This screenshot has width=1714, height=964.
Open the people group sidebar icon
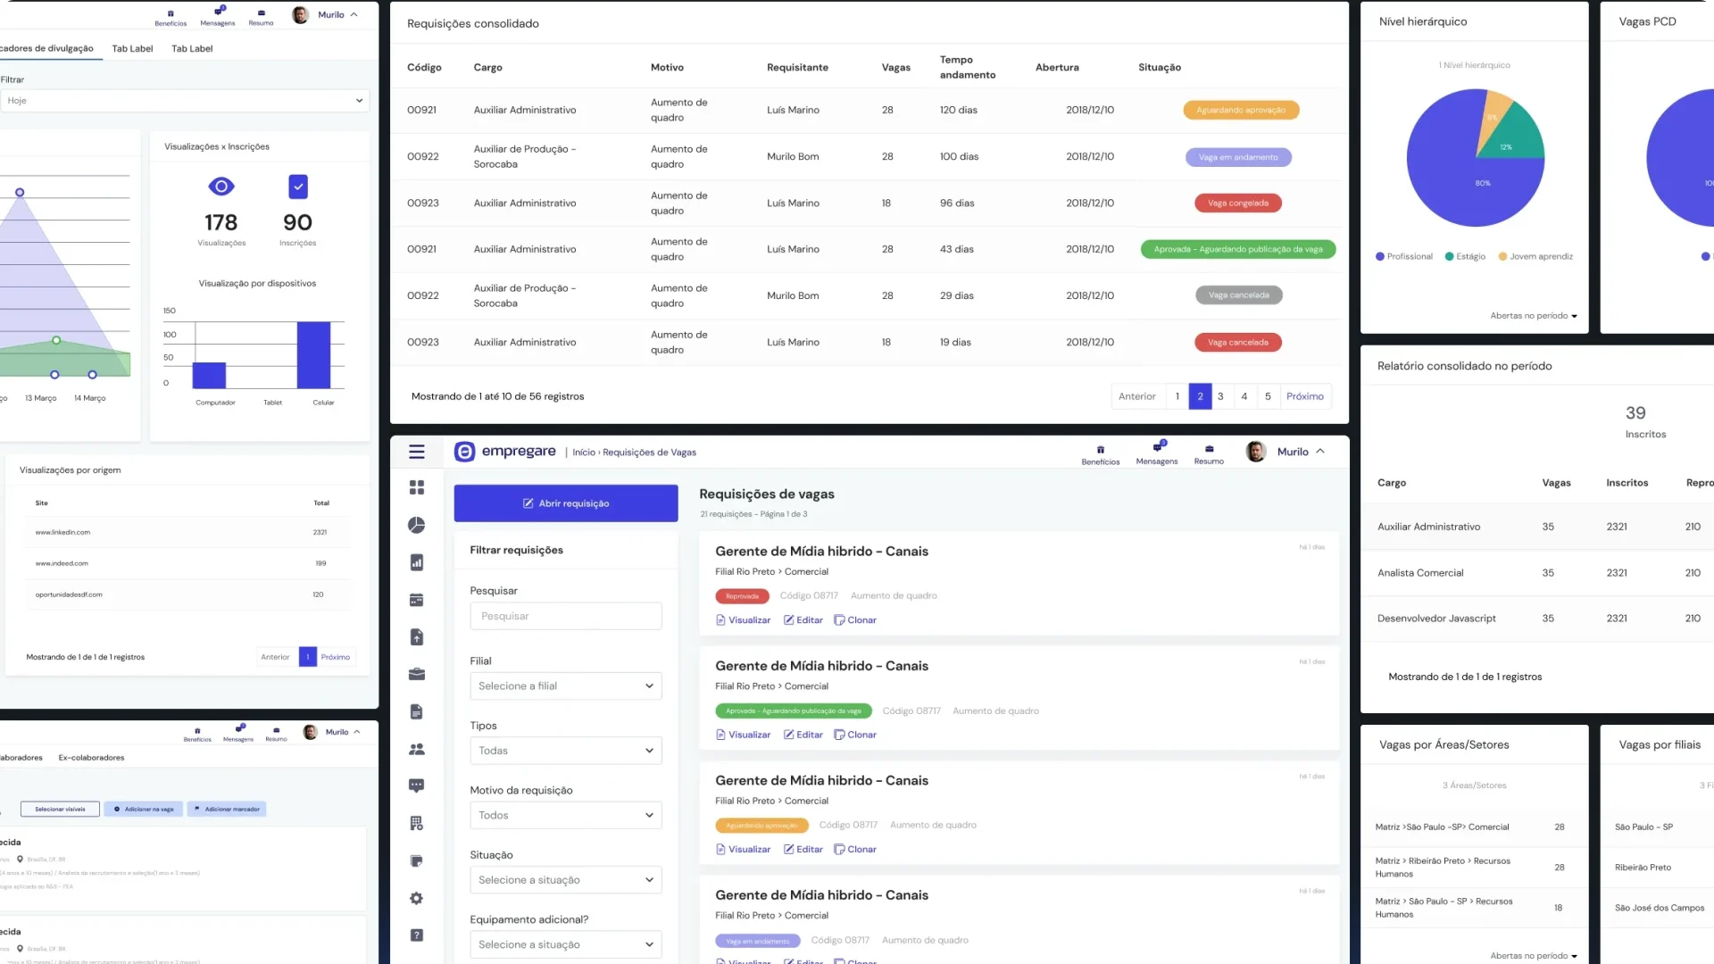point(416,749)
